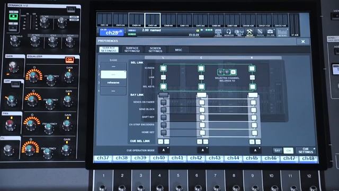Switch to SURFACE SETTINGS2 tab
The image size is (339, 191).
(x=132, y=49)
